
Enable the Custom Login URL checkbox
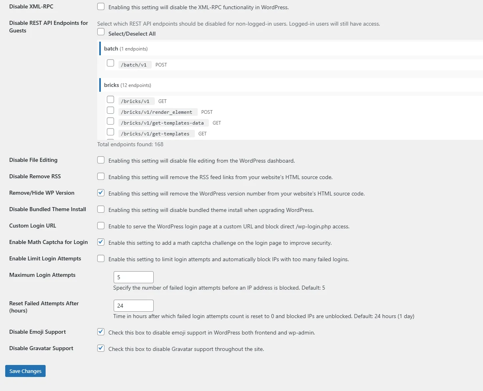[x=101, y=226]
